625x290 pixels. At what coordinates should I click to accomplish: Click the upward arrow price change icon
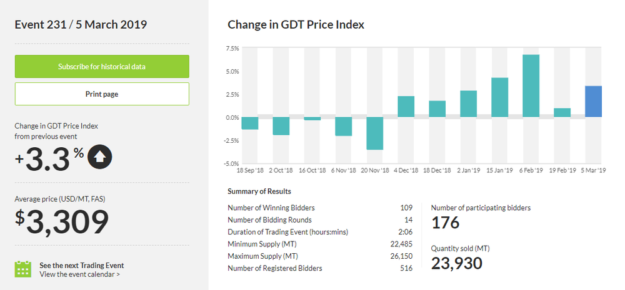tap(101, 157)
